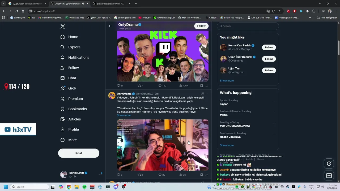
Task: Follow OnlyDrama from the profile header
Action: (201, 26)
